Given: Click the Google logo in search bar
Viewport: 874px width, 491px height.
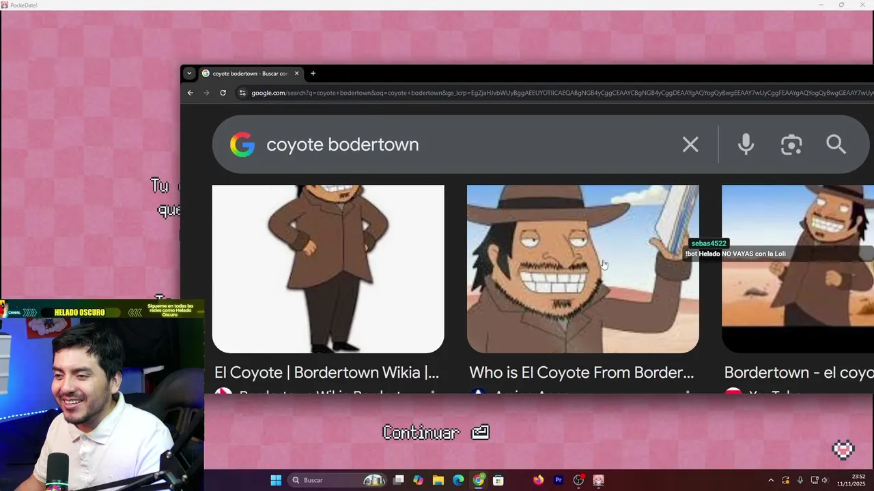Looking at the screenshot, I should 242,145.
